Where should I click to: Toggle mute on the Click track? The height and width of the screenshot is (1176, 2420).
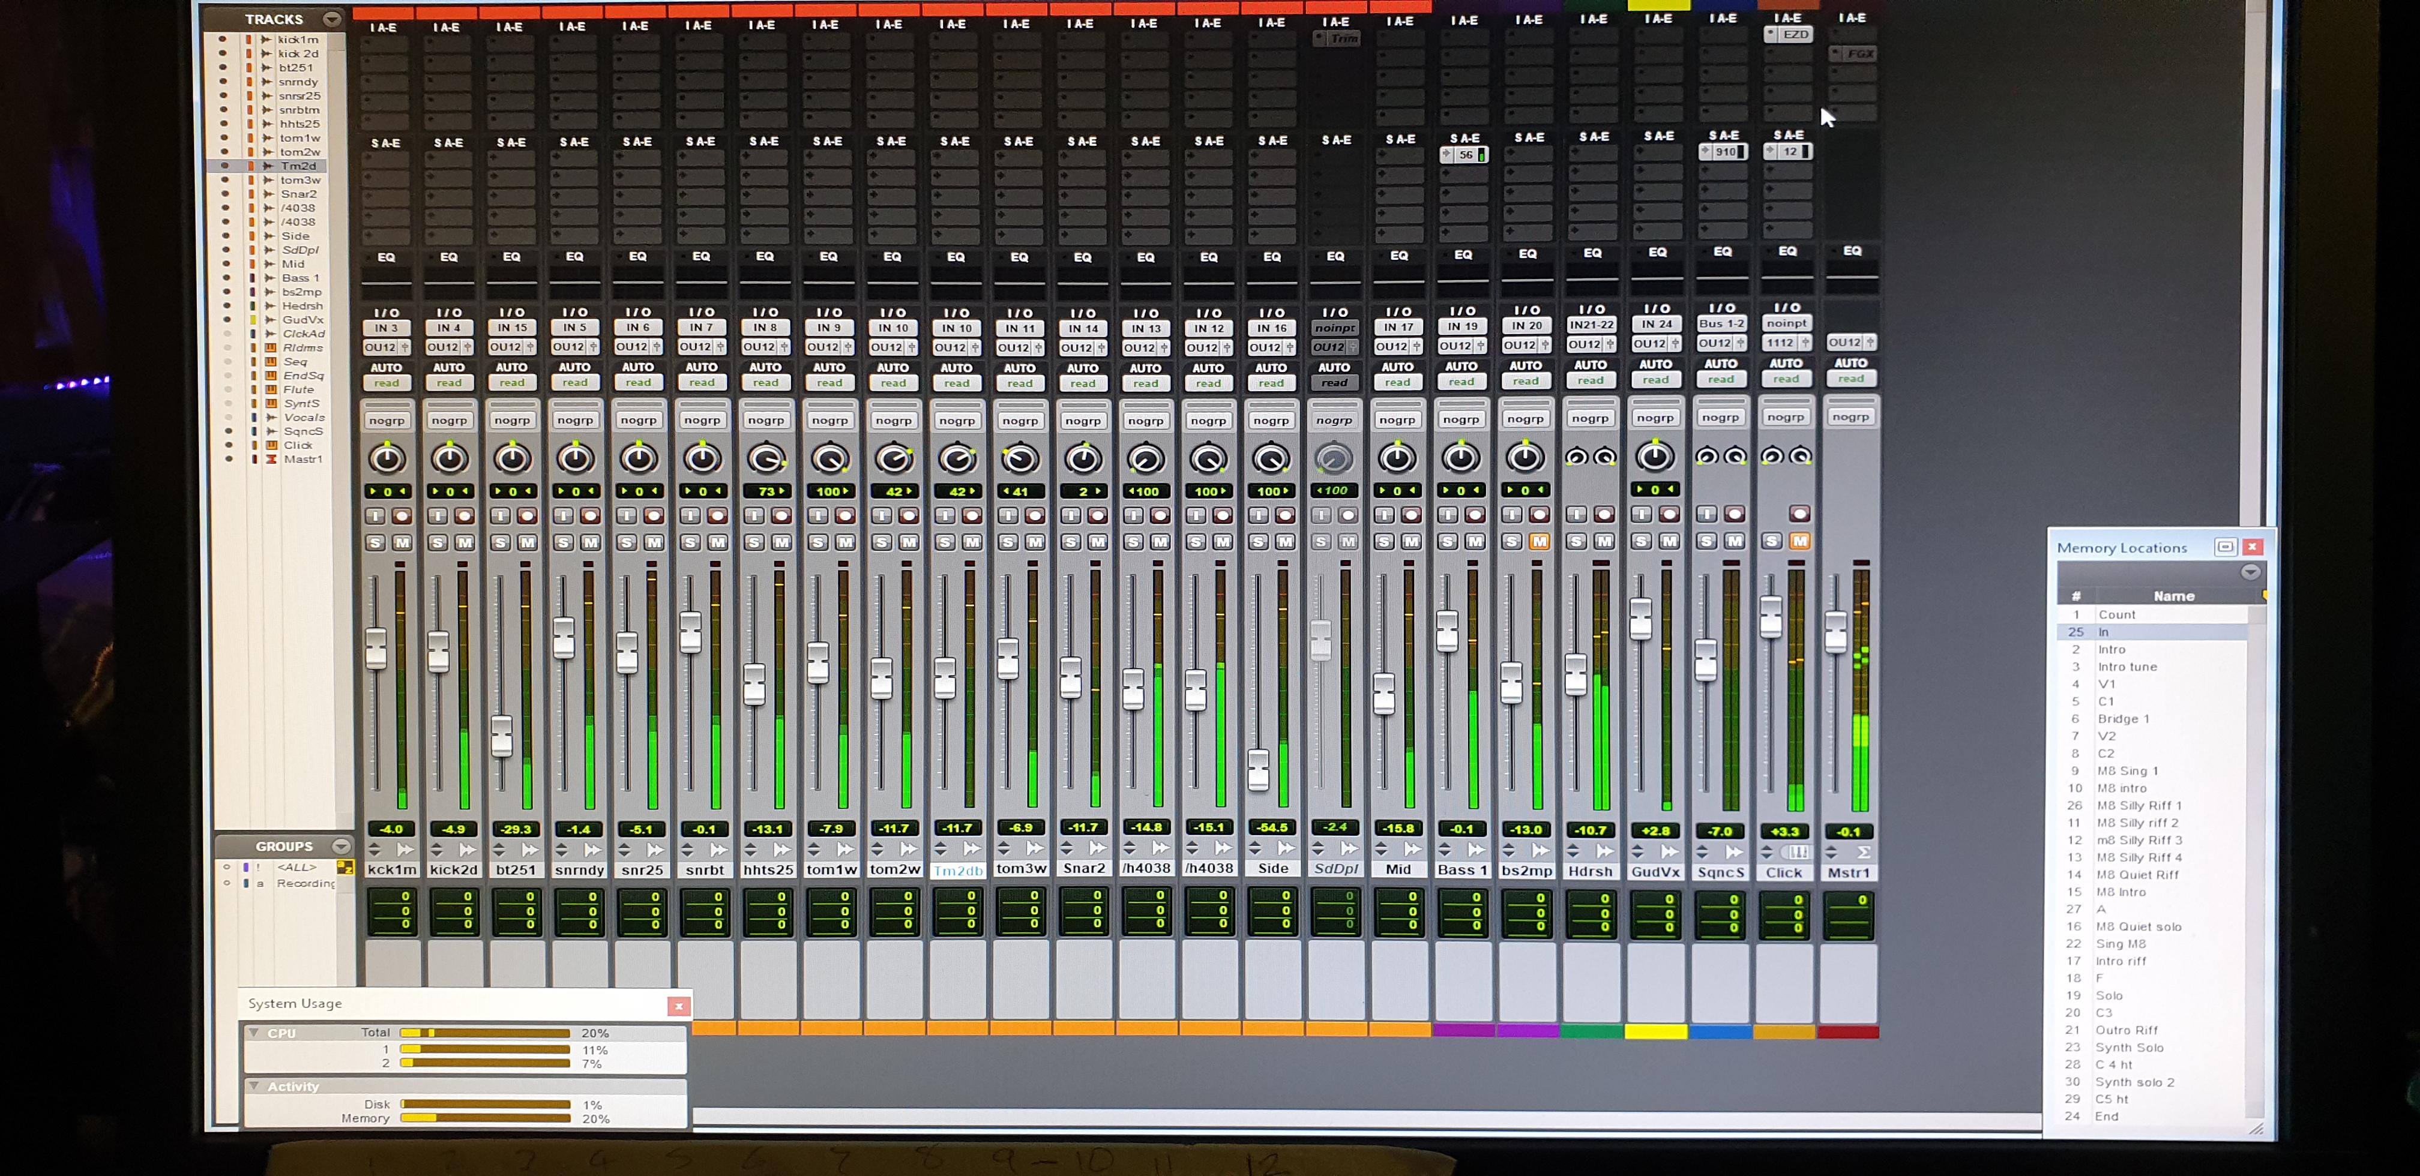coord(1799,541)
